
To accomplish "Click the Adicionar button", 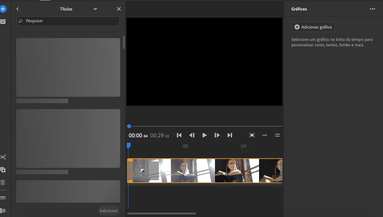I will point(109,211).
